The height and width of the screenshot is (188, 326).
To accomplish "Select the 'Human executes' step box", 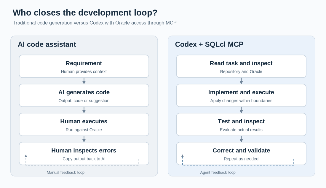I will pos(84,125).
